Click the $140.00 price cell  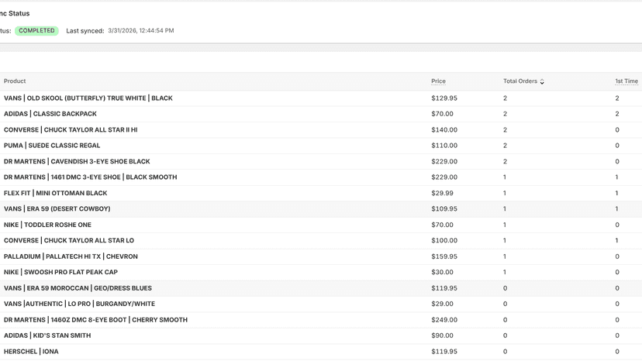pyautogui.click(x=444, y=129)
